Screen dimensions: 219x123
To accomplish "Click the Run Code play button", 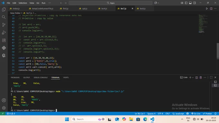I will [x=207, y=8].
